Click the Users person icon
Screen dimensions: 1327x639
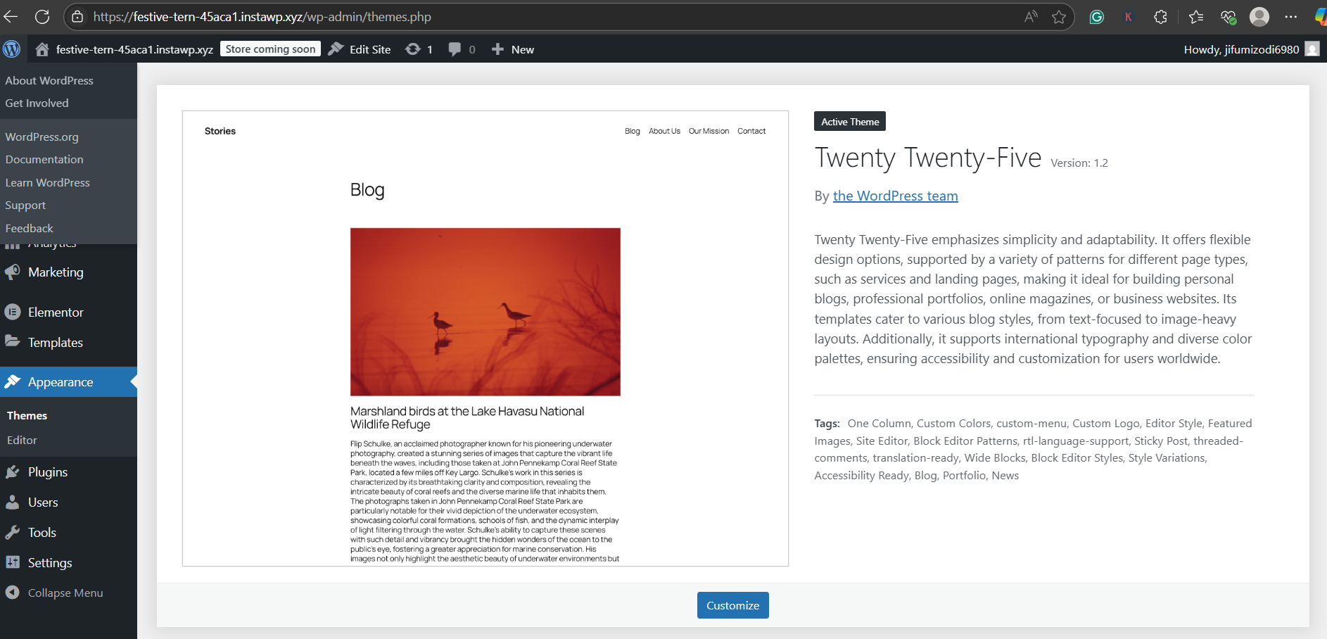13,502
